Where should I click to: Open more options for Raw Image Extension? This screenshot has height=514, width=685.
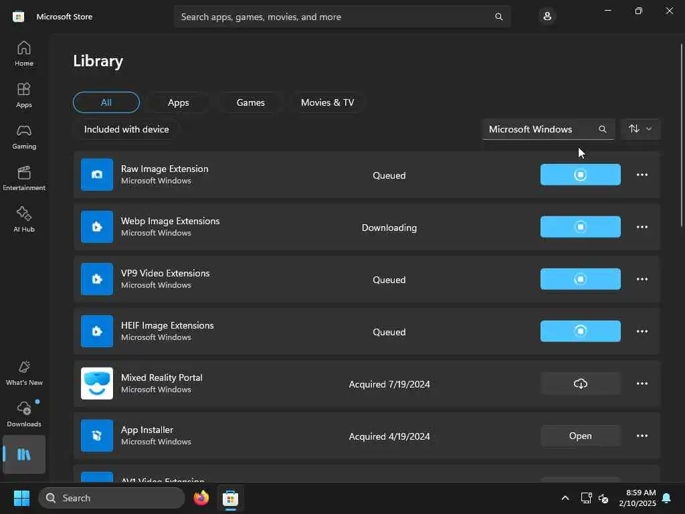[642, 175]
